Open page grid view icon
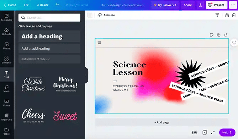 pos(205,132)
